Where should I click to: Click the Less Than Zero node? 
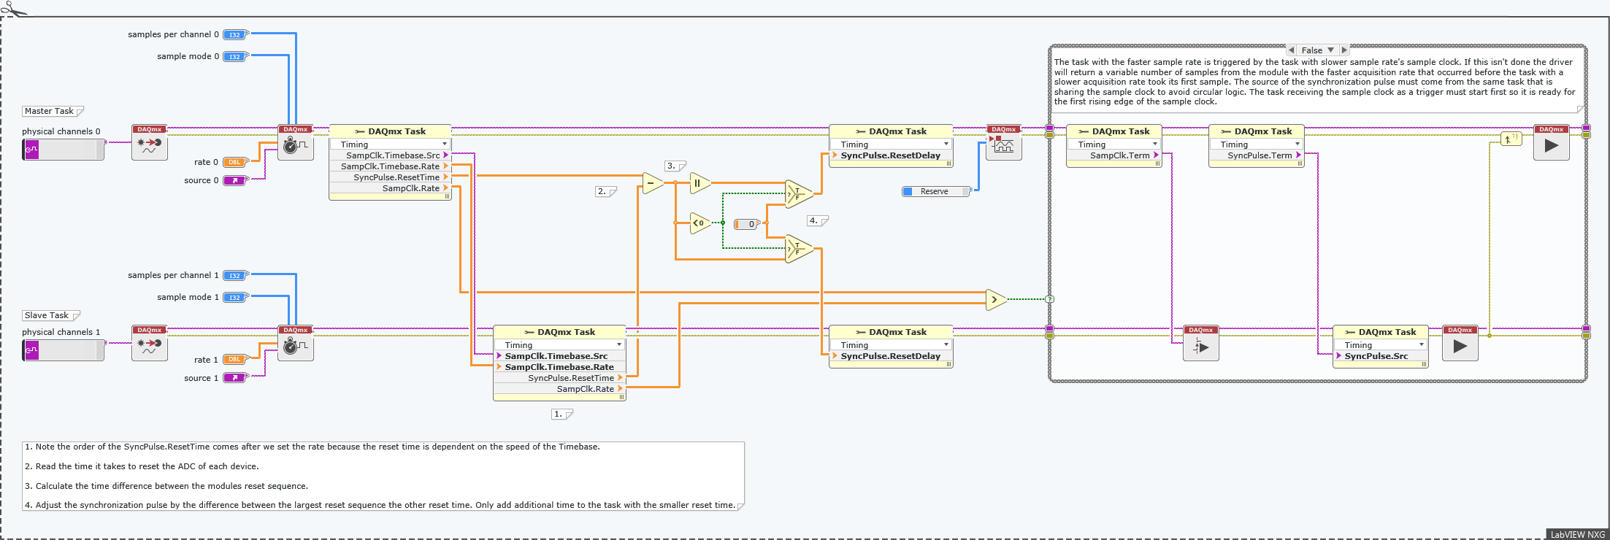pyautogui.click(x=699, y=223)
